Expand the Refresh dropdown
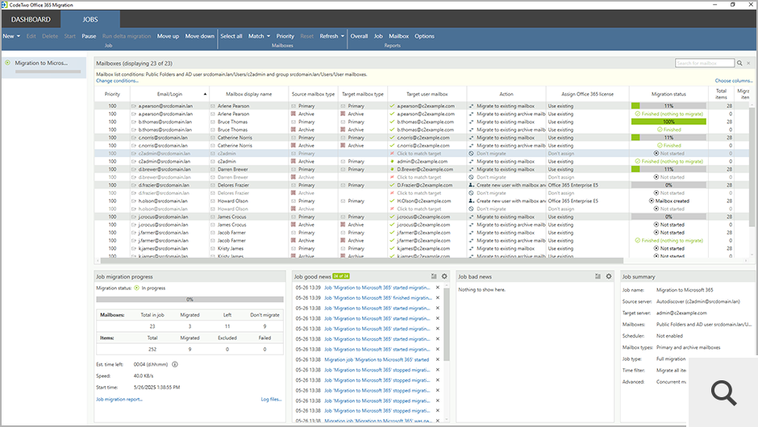 331,36
